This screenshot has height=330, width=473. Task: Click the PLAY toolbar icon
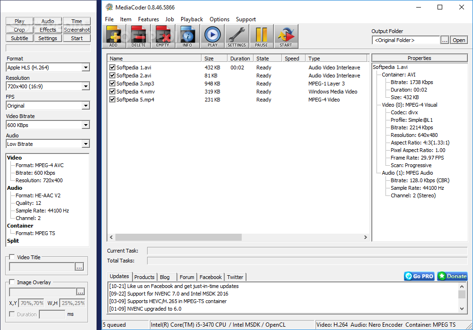tap(212, 36)
